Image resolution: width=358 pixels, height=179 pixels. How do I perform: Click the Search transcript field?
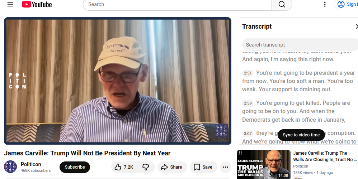[x=300, y=45]
